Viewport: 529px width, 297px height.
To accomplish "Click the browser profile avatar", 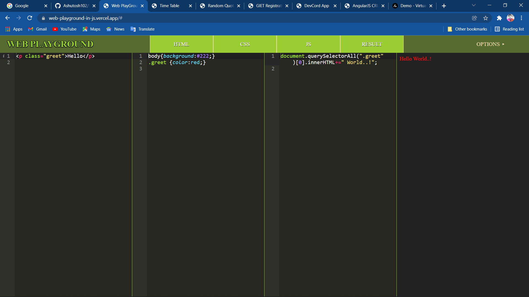I will [511, 18].
